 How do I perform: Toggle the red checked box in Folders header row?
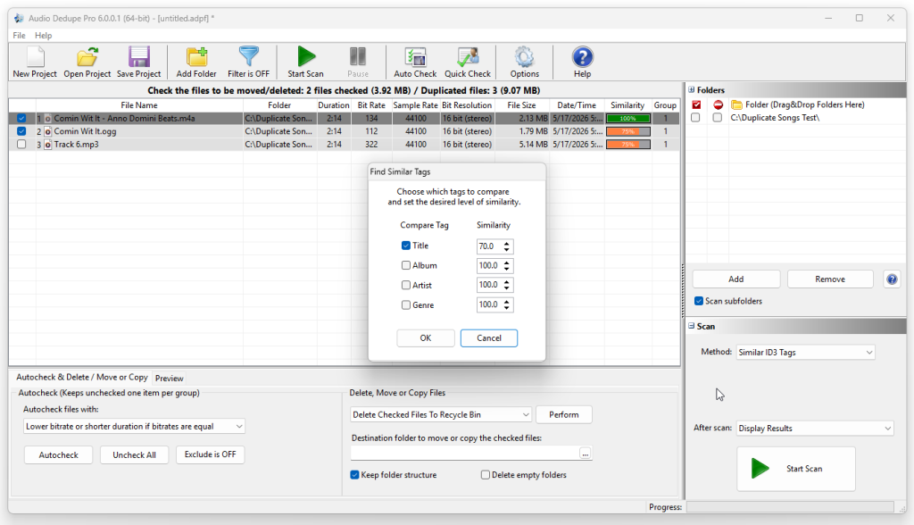click(696, 105)
